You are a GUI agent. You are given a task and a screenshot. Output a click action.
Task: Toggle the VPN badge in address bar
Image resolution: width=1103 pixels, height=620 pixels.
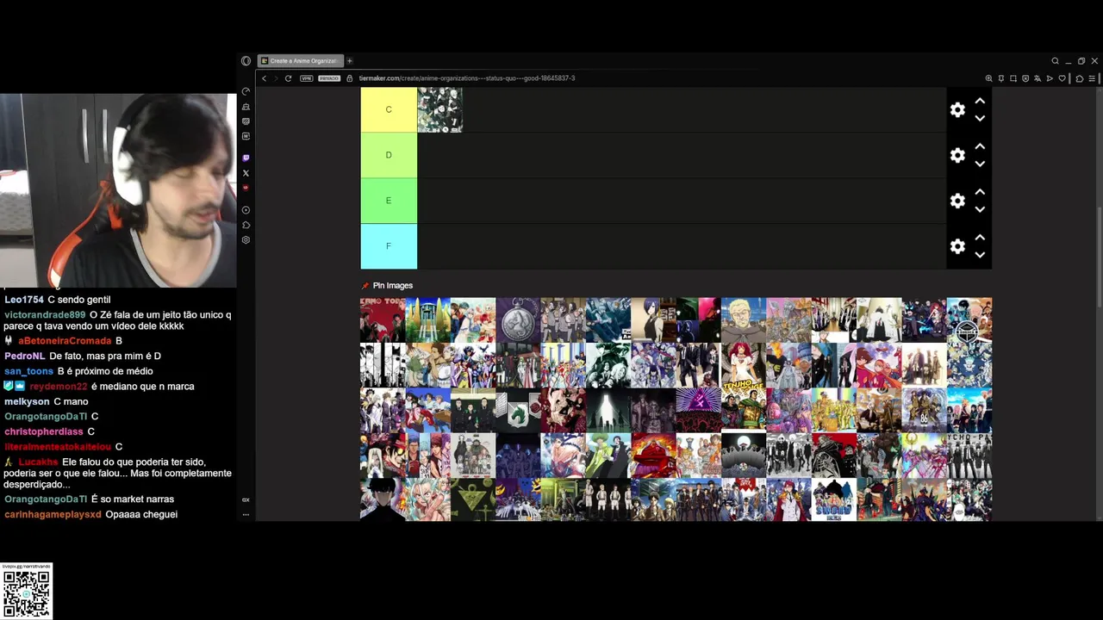(x=307, y=78)
